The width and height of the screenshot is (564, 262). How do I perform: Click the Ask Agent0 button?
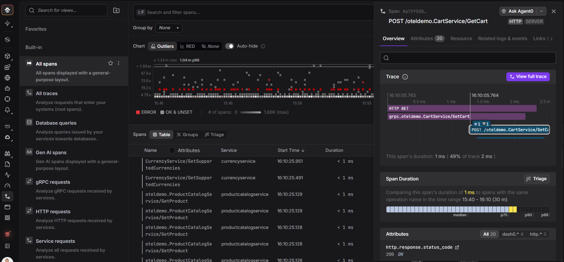(x=518, y=11)
